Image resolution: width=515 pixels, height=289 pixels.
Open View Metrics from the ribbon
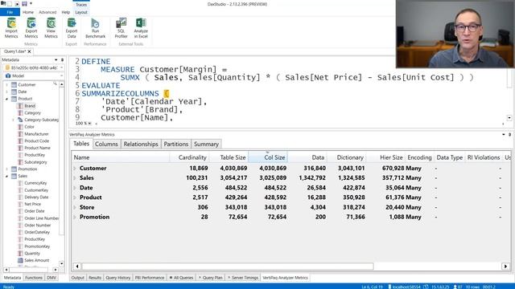point(51,28)
